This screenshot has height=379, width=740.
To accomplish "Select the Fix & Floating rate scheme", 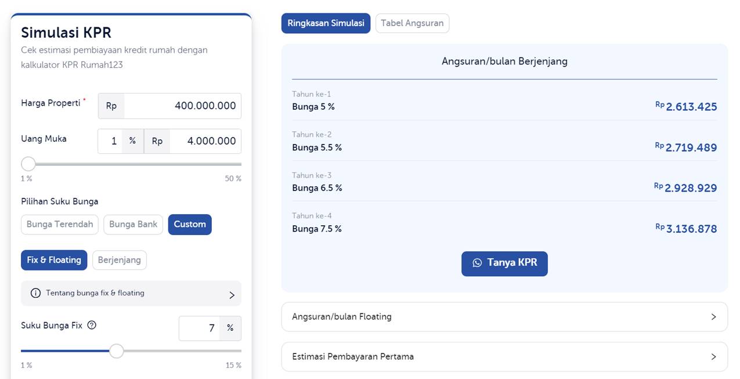I will 53,260.
